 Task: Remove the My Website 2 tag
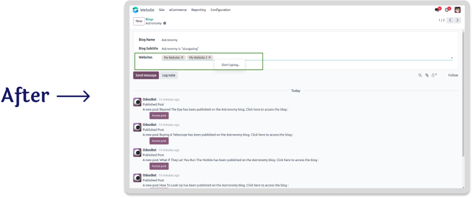point(209,57)
